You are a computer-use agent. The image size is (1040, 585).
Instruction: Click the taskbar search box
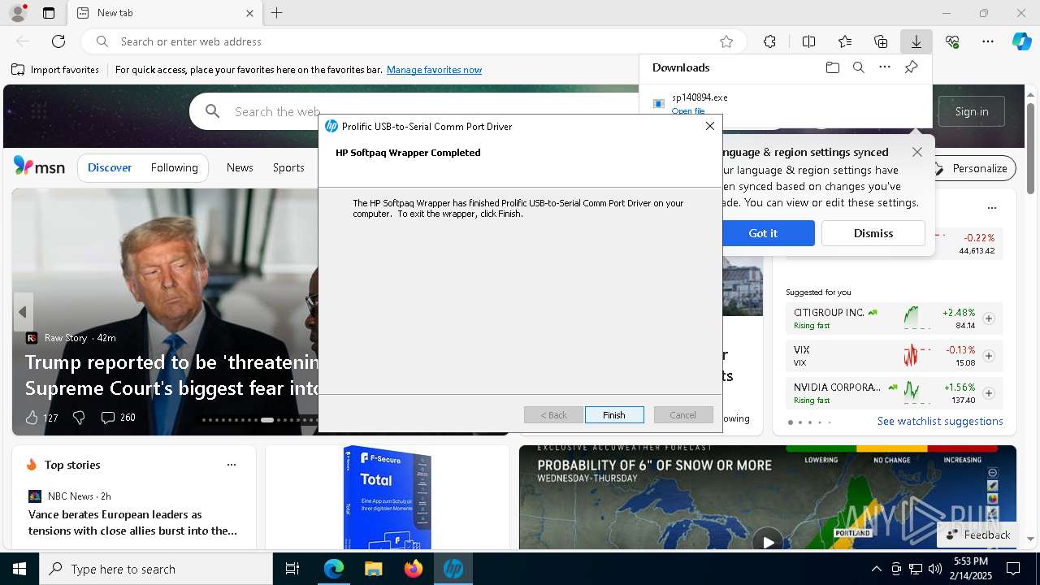pos(156,569)
